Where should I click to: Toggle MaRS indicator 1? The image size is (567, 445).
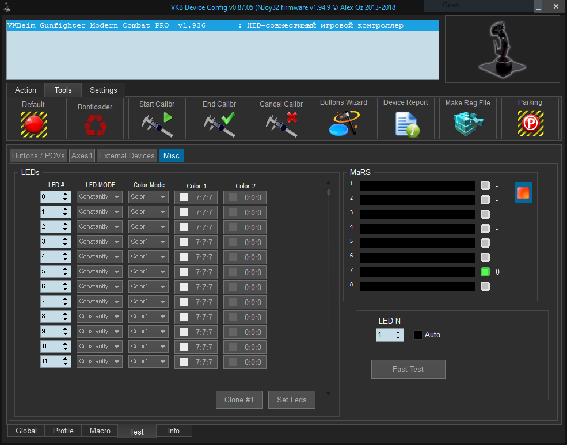(x=485, y=185)
